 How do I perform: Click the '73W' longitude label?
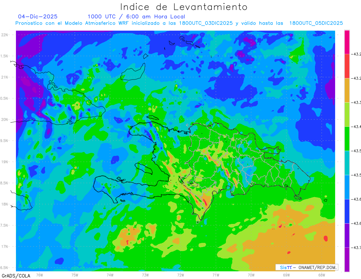click(x=145, y=274)
